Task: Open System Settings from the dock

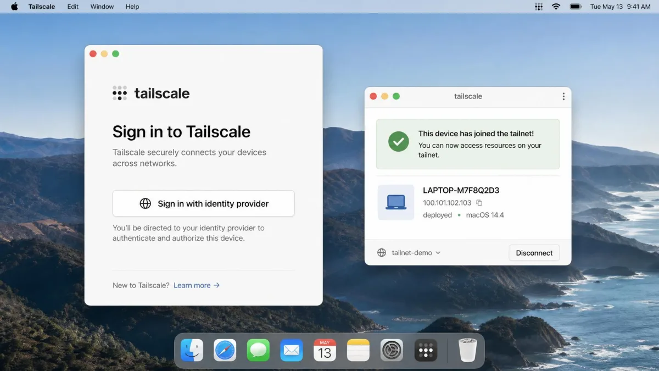Action: coord(392,350)
